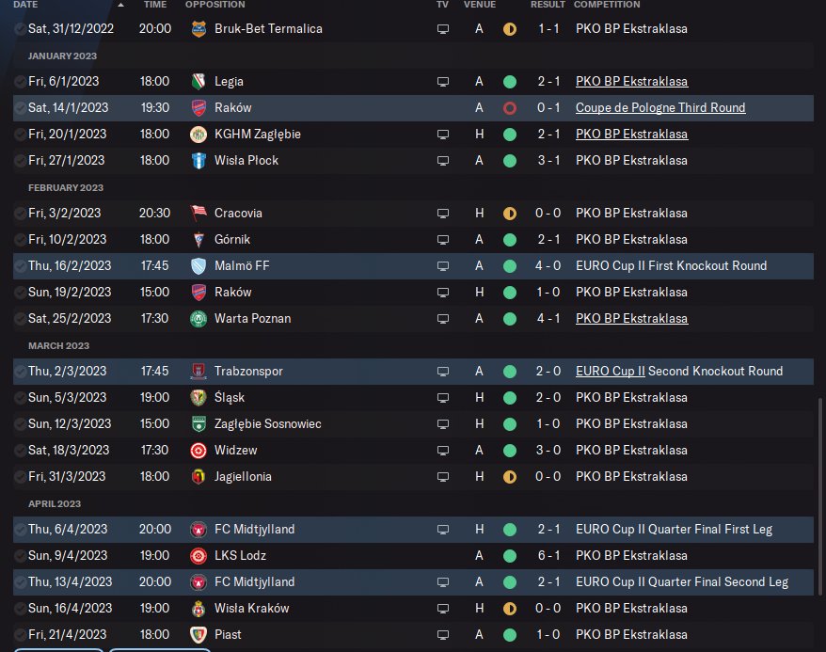Image resolution: width=826 pixels, height=652 pixels.
Task: Click the red loss indicator for the Raków cup match
Action: [x=510, y=108]
